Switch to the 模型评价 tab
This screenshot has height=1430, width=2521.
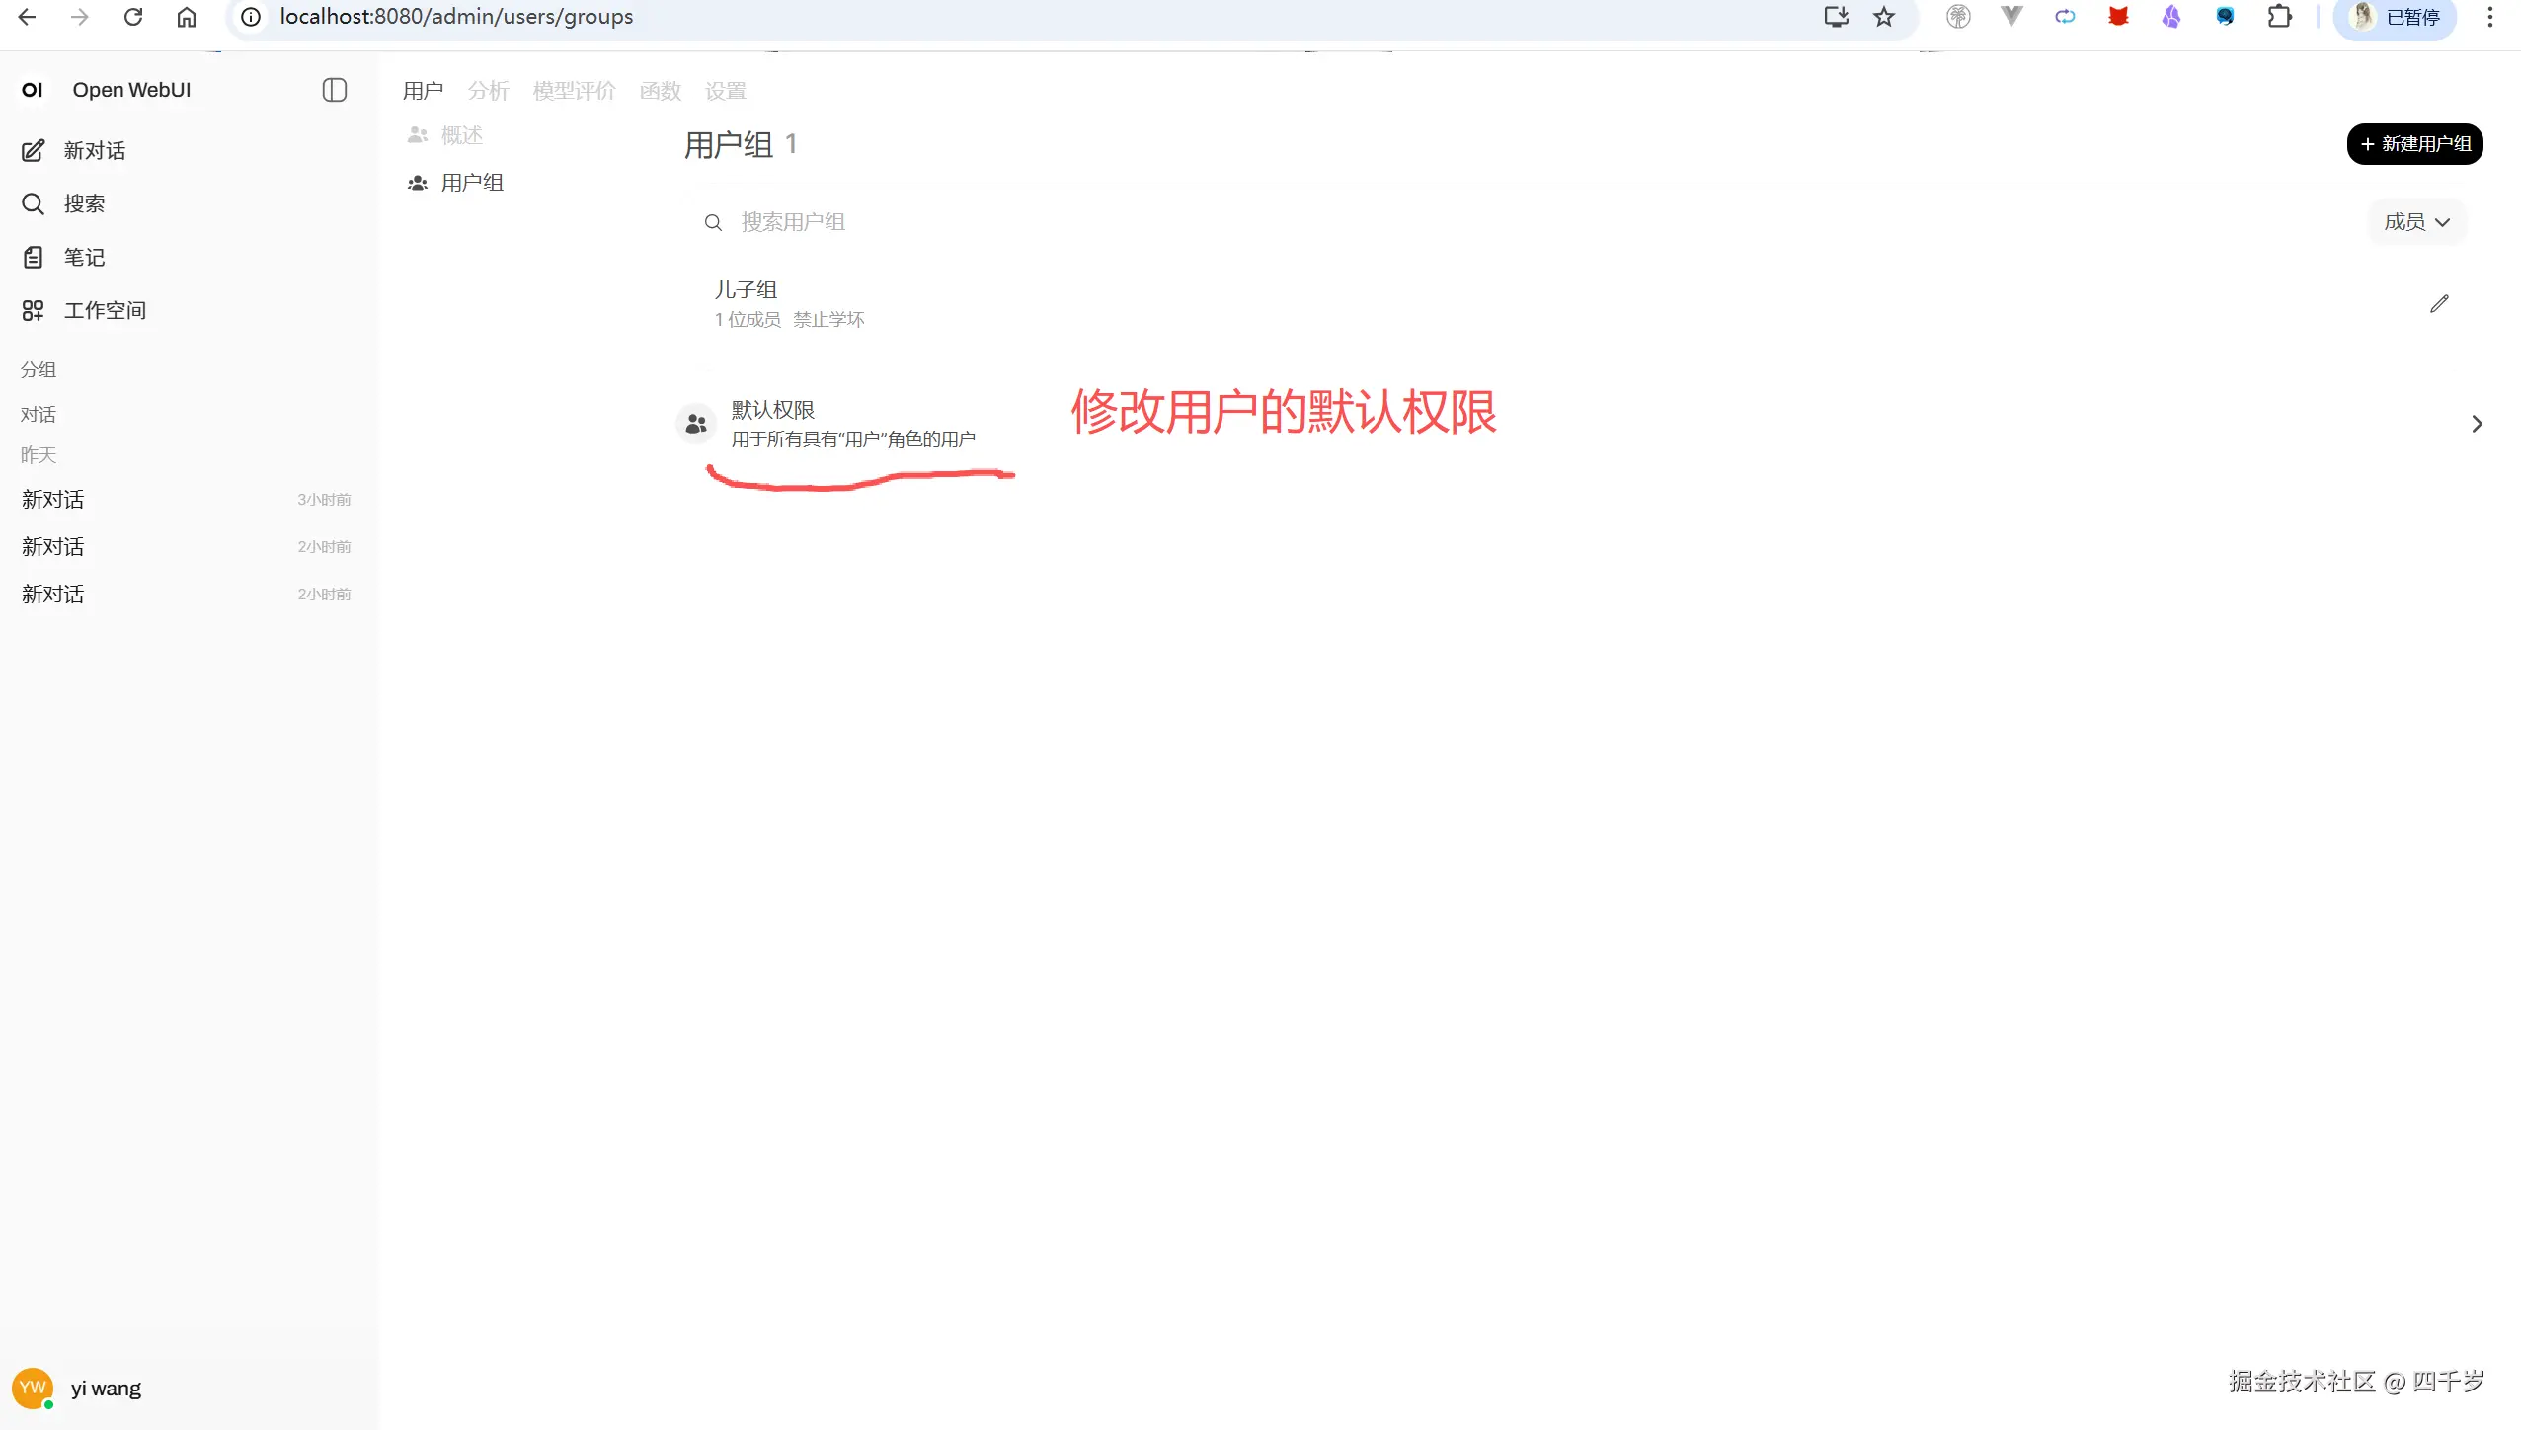coord(574,90)
